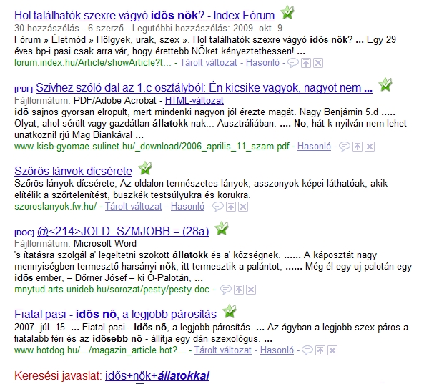Open the comment bubble for hotdog.hu result
Screen dimensions: 429x384
pos(307,350)
